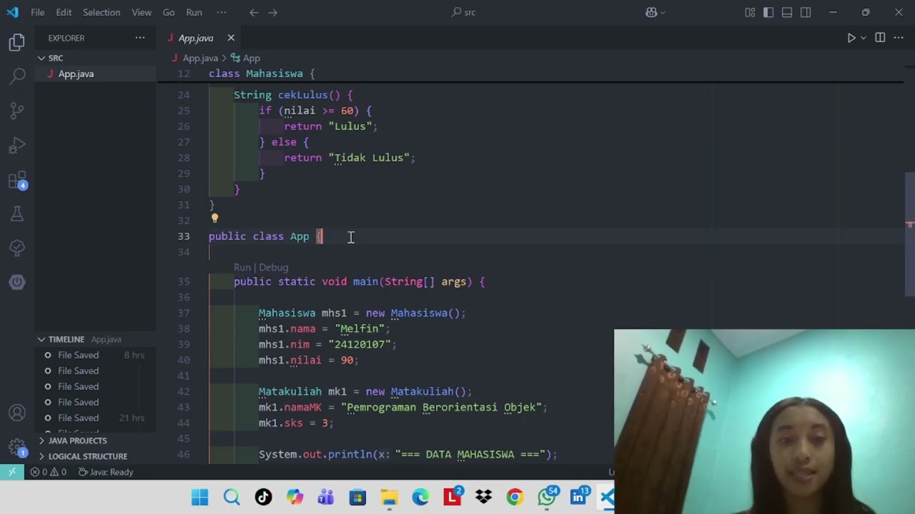The width and height of the screenshot is (915, 514).
Task: Click the Java: Ready status item
Action: tap(106, 472)
